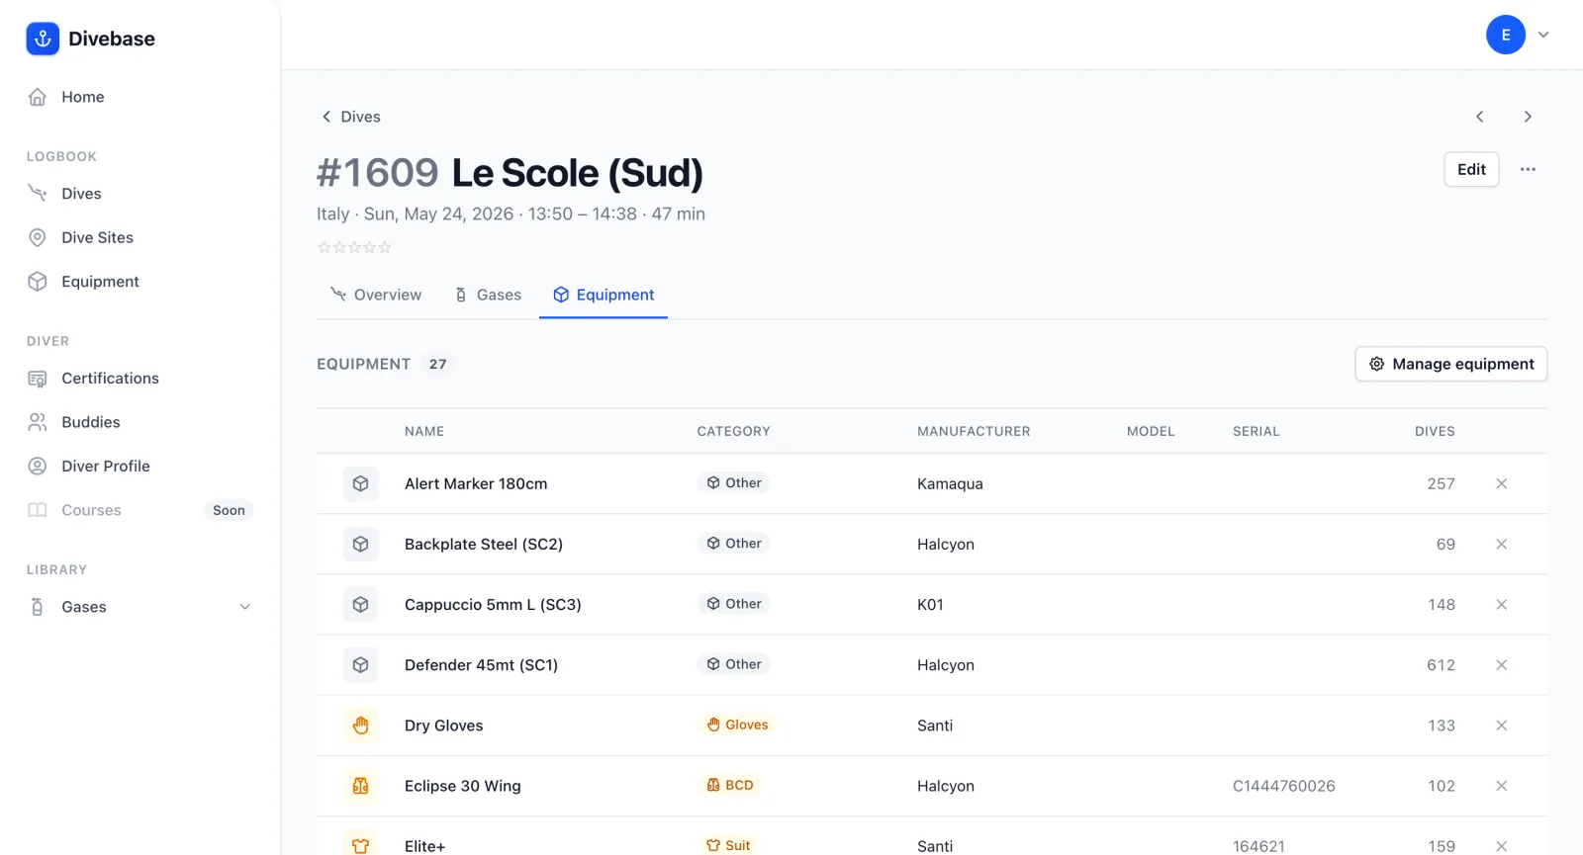Open the E profile avatar menu
Screen dimensions: 1583x855
tap(1506, 35)
